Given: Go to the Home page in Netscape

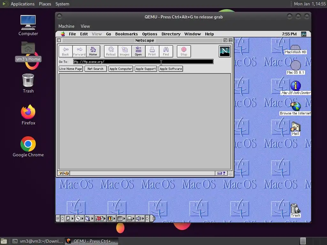Looking at the screenshot, I should tap(93, 51).
